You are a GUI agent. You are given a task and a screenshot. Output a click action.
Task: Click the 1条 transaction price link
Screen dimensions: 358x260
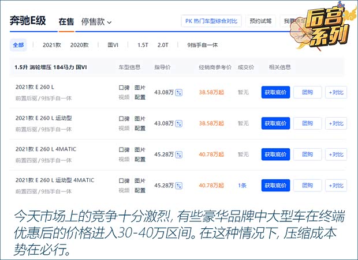[x=243, y=185]
